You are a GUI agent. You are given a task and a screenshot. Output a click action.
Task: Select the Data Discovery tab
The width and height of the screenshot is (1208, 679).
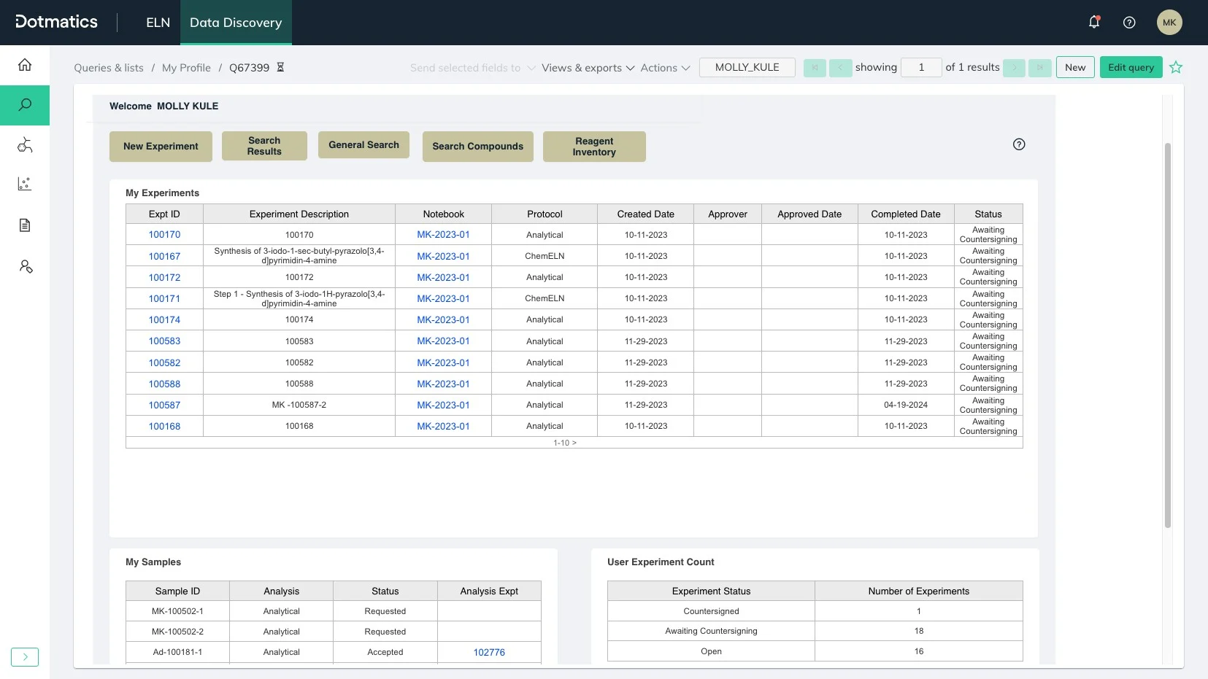pyautogui.click(x=236, y=23)
